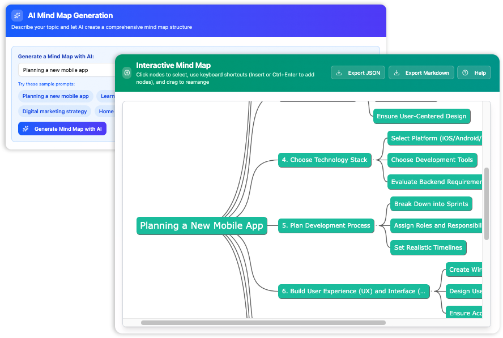The width and height of the screenshot is (503, 338).
Task: Select the Digital marketing strategy sample prompt
Action: (54, 111)
